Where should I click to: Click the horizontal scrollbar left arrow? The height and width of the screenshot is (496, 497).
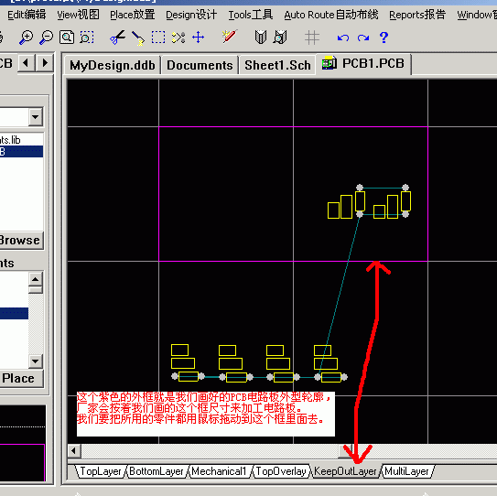pyautogui.click(x=74, y=450)
